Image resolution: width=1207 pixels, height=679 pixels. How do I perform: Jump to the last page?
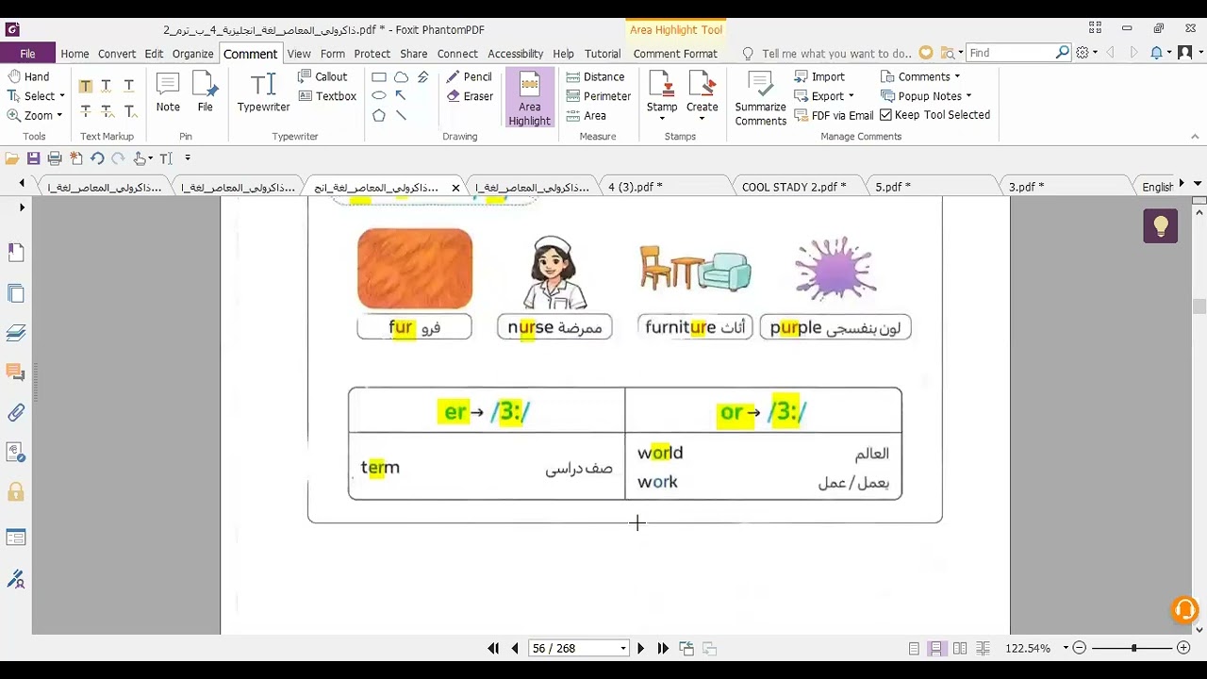(x=663, y=648)
